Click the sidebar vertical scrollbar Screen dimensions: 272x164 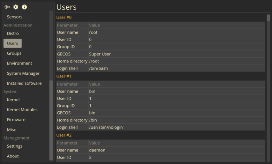click(x=51, y=120)
